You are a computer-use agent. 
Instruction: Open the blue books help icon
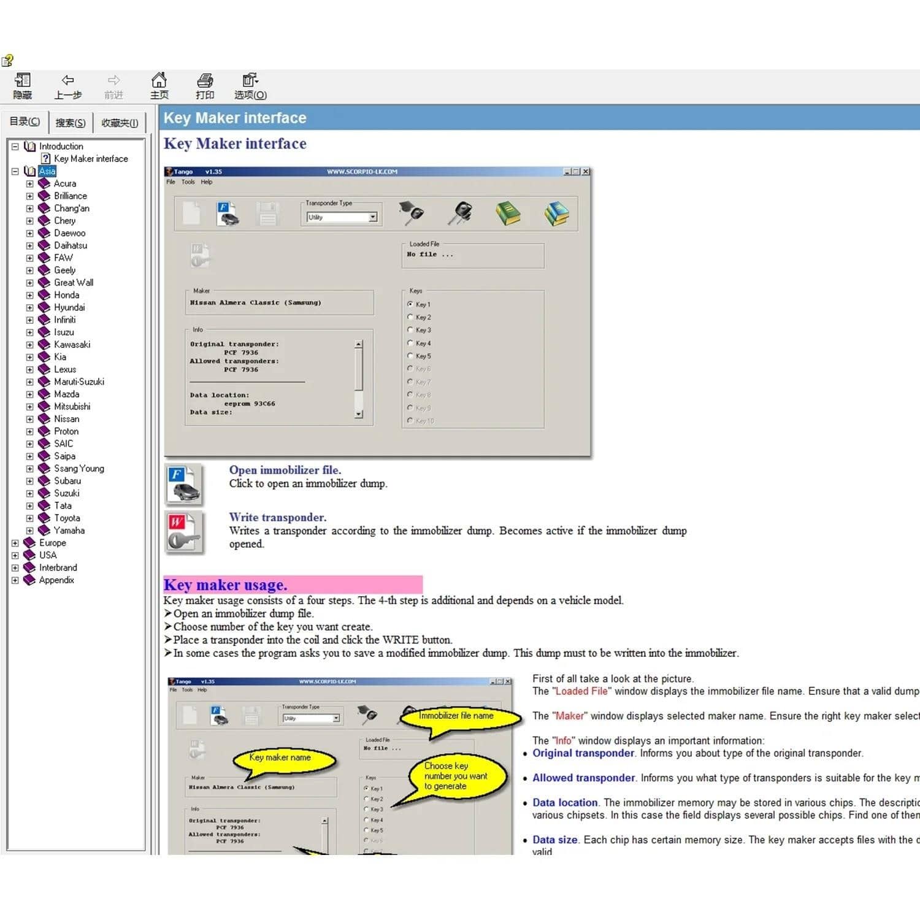tap(557, 213)
